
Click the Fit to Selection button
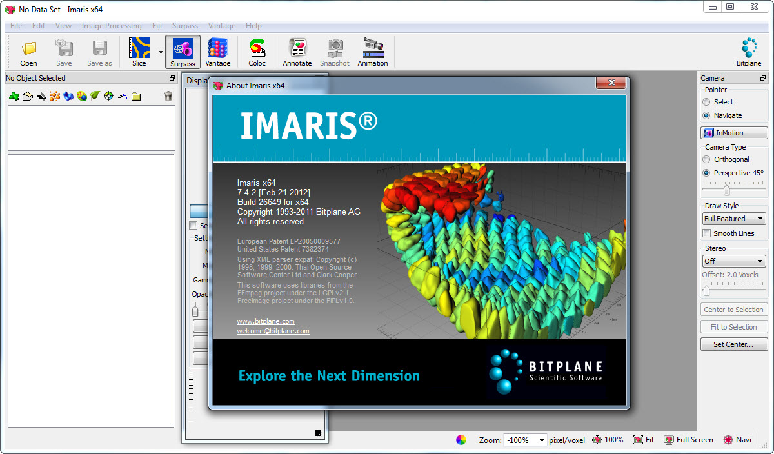point(734,327)
